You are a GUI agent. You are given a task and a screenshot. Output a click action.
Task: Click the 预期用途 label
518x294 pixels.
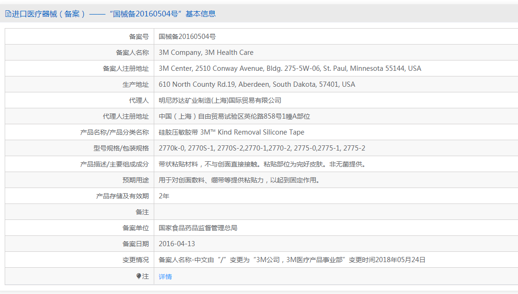point(135,180)
